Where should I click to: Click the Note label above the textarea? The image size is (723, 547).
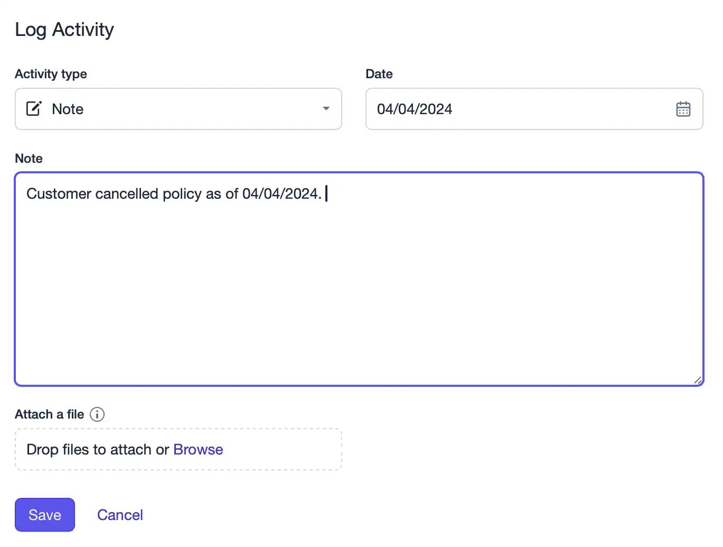29,159
